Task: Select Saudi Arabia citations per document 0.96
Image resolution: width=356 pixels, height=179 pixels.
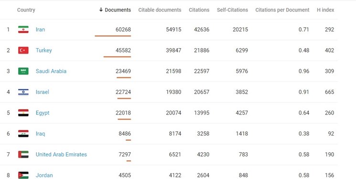Action: tap(304, 71)
